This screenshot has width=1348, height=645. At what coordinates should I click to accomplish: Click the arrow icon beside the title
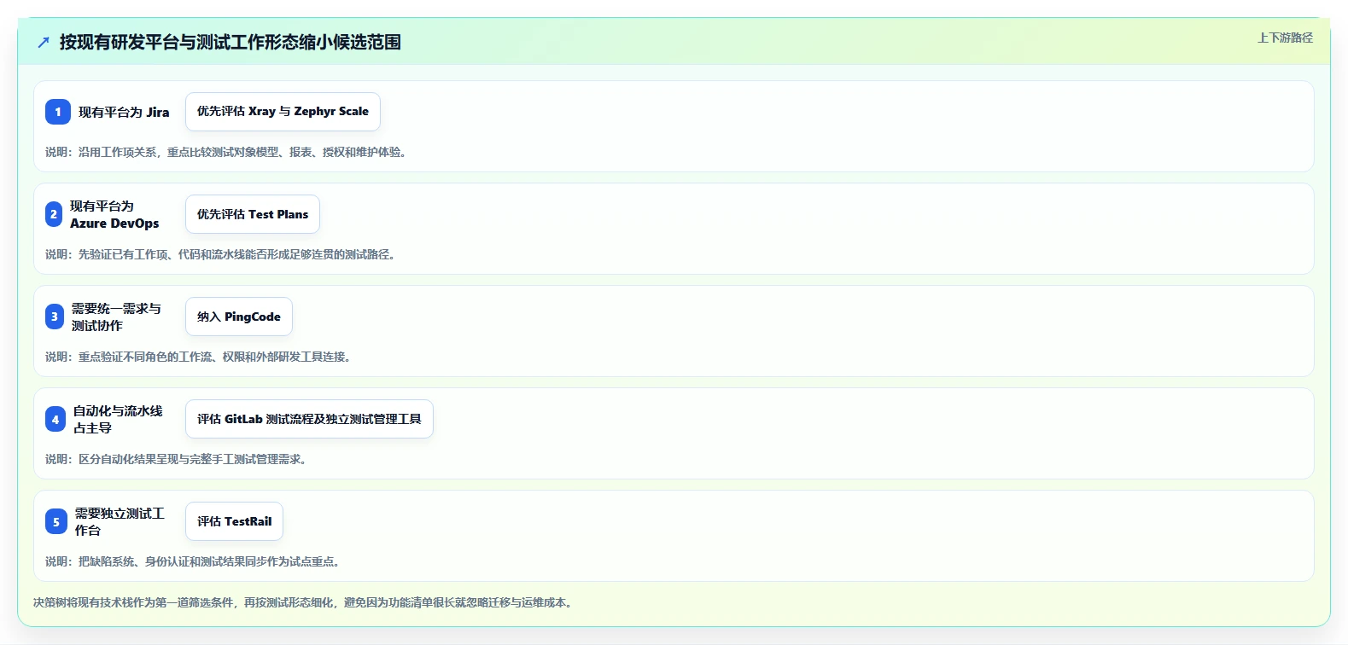coord(44,42)
